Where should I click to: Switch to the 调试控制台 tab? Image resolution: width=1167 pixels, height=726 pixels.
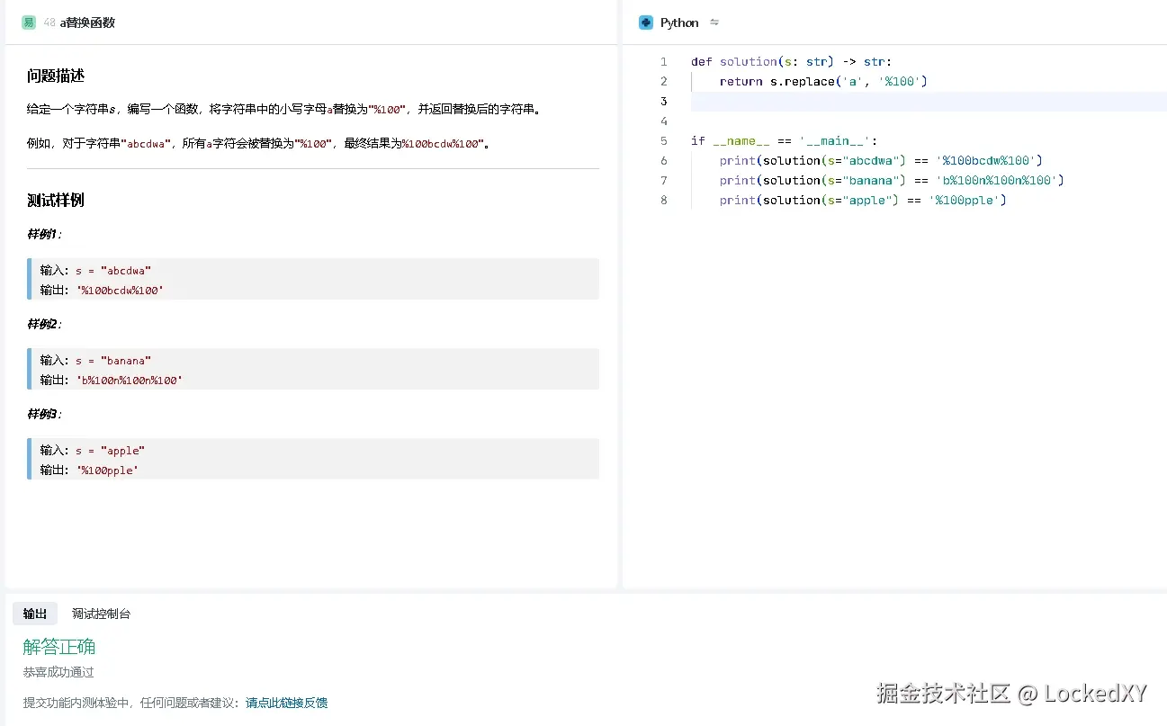pyautogui.click(x=101, y=614)
